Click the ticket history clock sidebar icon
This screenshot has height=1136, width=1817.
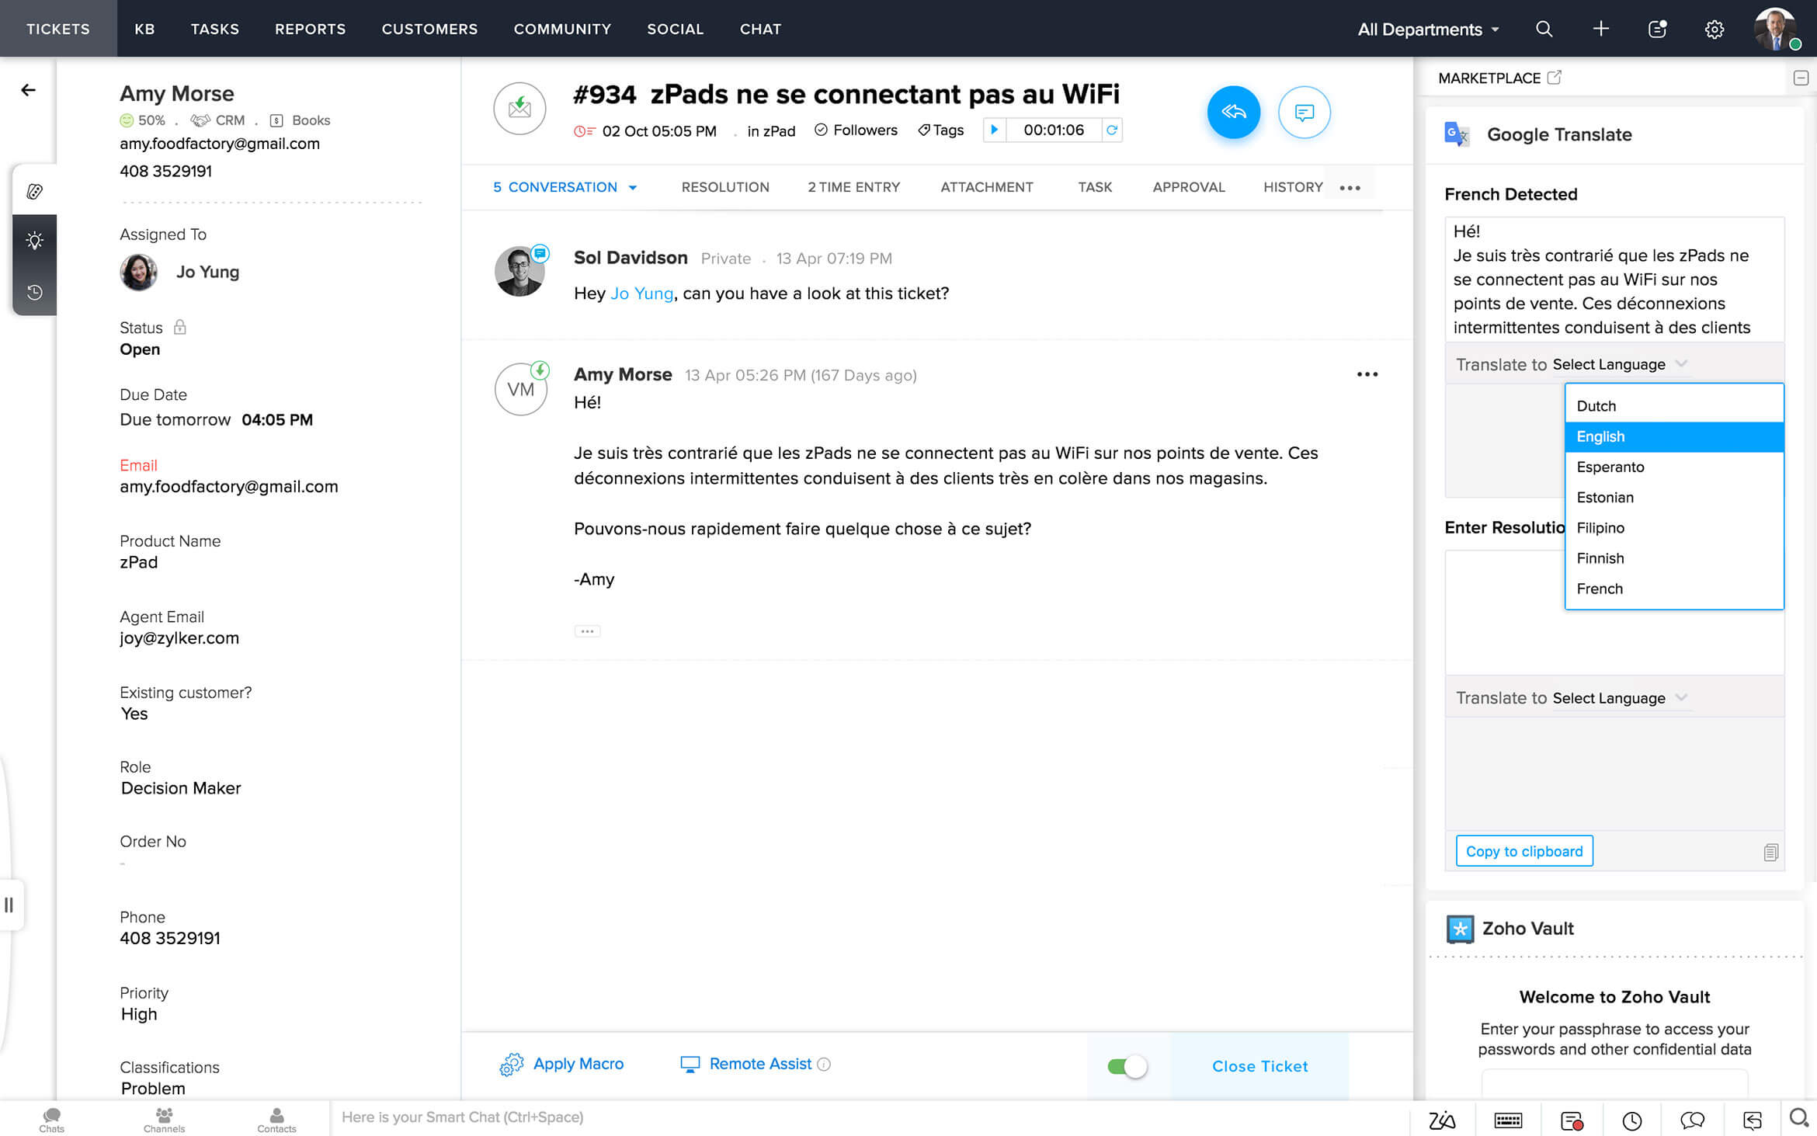point(34,292)
